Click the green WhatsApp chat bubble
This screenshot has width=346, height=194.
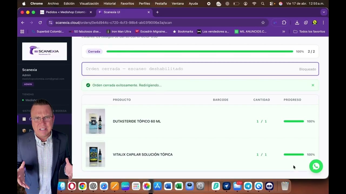coord(316,167)
